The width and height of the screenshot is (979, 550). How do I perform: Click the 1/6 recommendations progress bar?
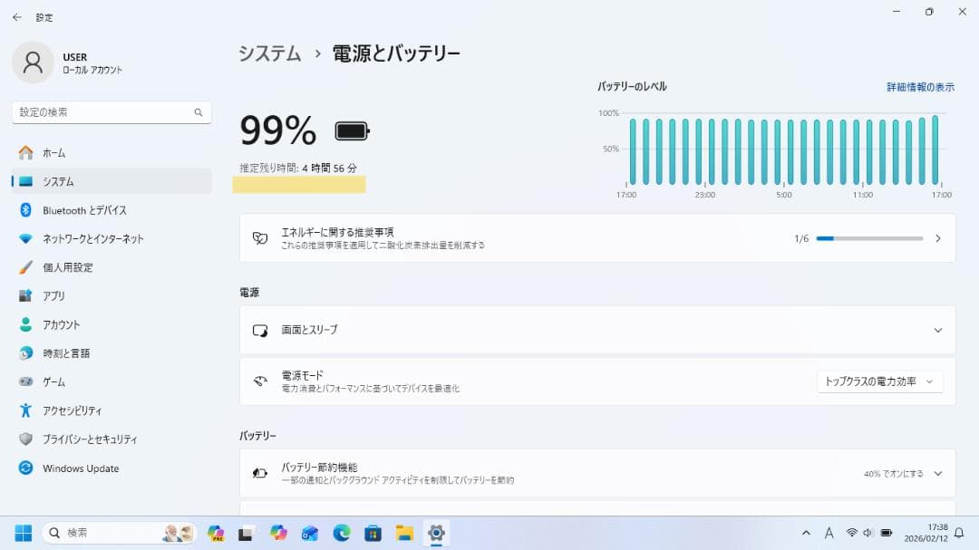click(869, 238)
